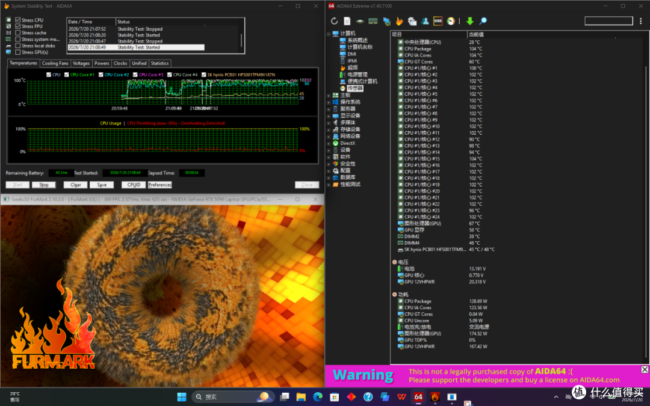Open AIDA64 from the Windows taskbar
The image size is (650, 406).
click(418, 397)
